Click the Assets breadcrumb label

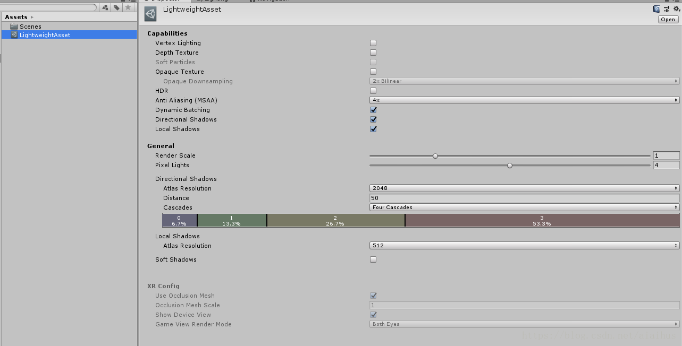(x=16, y=17)
